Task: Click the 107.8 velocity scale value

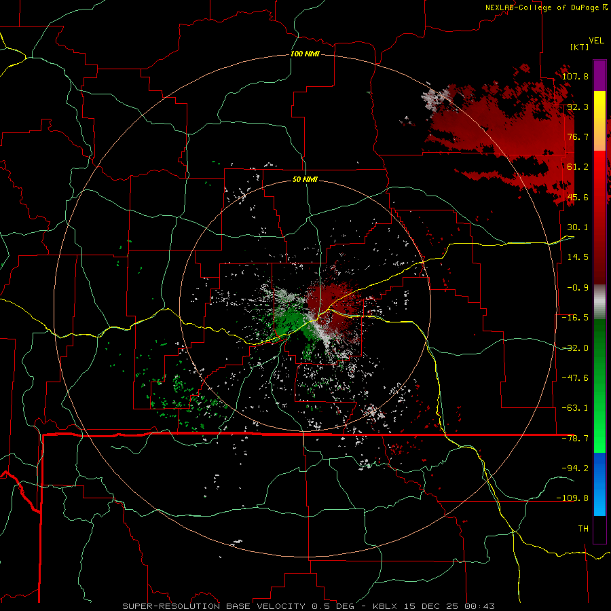Action: click(x=575, y=76)
